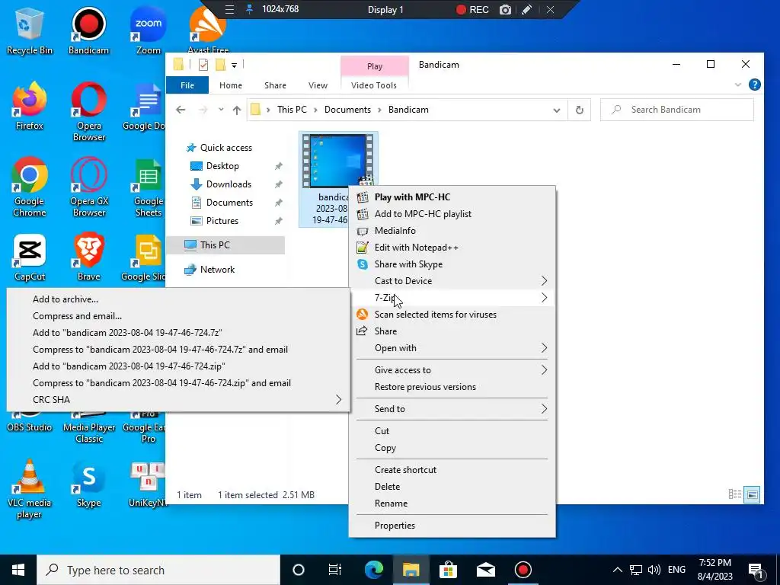
Task: Select the Brave desktop icon
Action: click(88, 257)
